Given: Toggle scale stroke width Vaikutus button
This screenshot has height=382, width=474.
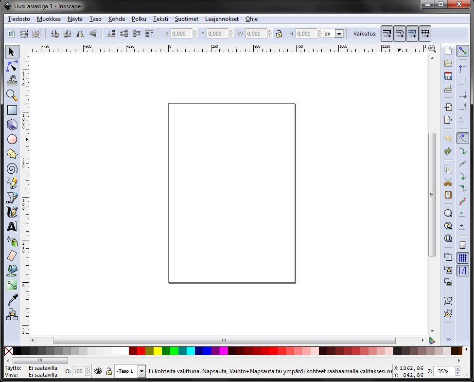Looking at the screenshot, I should point(387,34).
